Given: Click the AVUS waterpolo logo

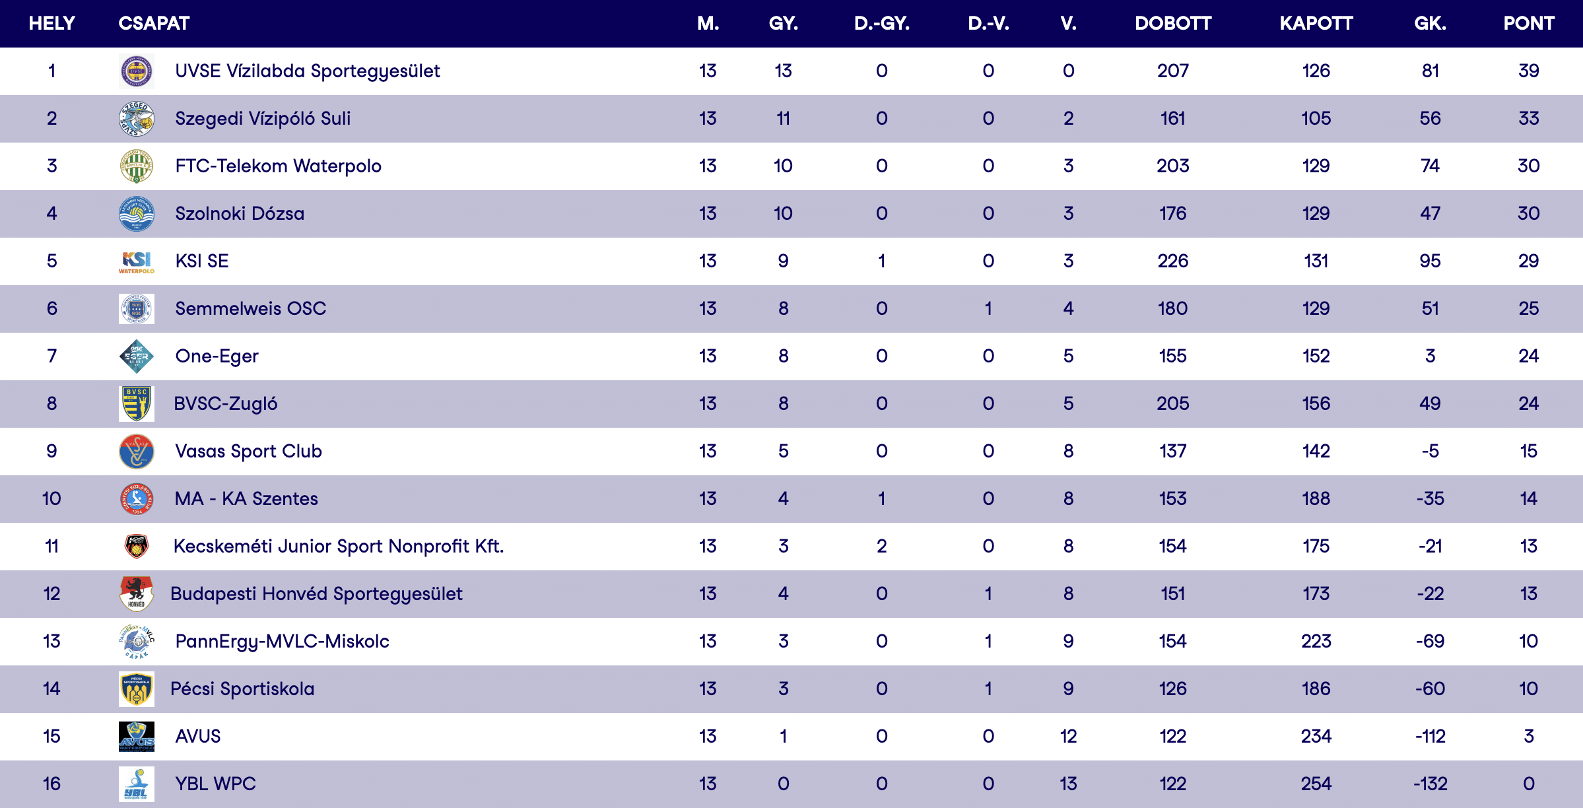Looking at the screenshot, I should 136,736.
